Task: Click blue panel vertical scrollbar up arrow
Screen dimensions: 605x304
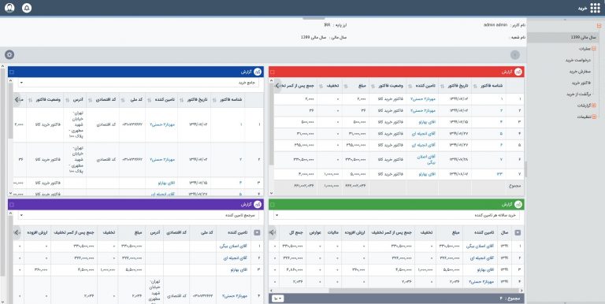Action: tap(10, 80)
